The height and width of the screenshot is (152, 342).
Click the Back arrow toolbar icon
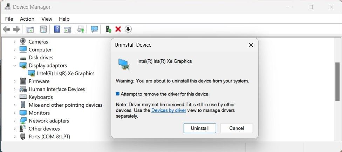(x=6, y=29)
